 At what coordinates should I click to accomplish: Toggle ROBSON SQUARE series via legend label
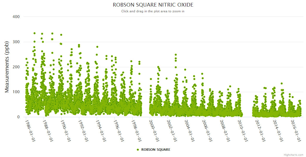tap(156, 150)
